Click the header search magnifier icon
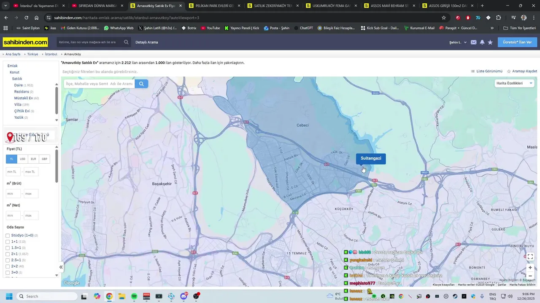Screen dimensions: 540x303 pyautogui.click(x=126, y=42)
